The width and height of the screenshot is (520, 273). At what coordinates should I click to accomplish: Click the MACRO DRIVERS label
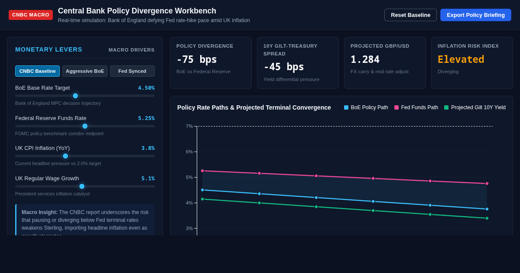point(132,50)
